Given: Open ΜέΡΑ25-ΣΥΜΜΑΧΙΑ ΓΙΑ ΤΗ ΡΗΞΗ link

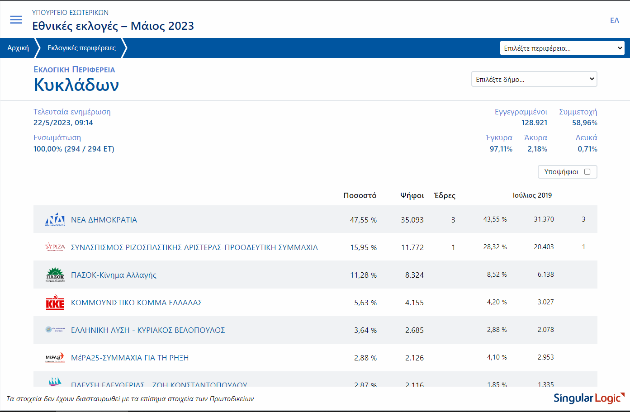Looking at the screenshot, I should coord(130,358).
